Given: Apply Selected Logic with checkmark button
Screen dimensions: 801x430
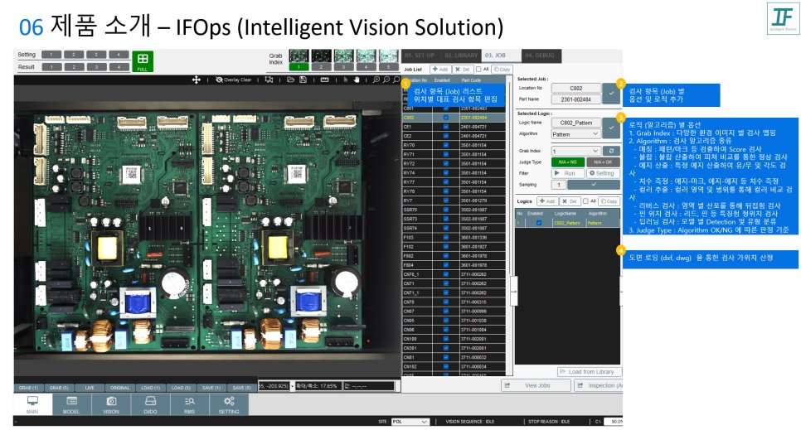Looking at the screenshot, I should 611,128.
